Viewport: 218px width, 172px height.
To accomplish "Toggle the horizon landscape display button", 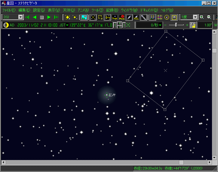I will point(84,17).
